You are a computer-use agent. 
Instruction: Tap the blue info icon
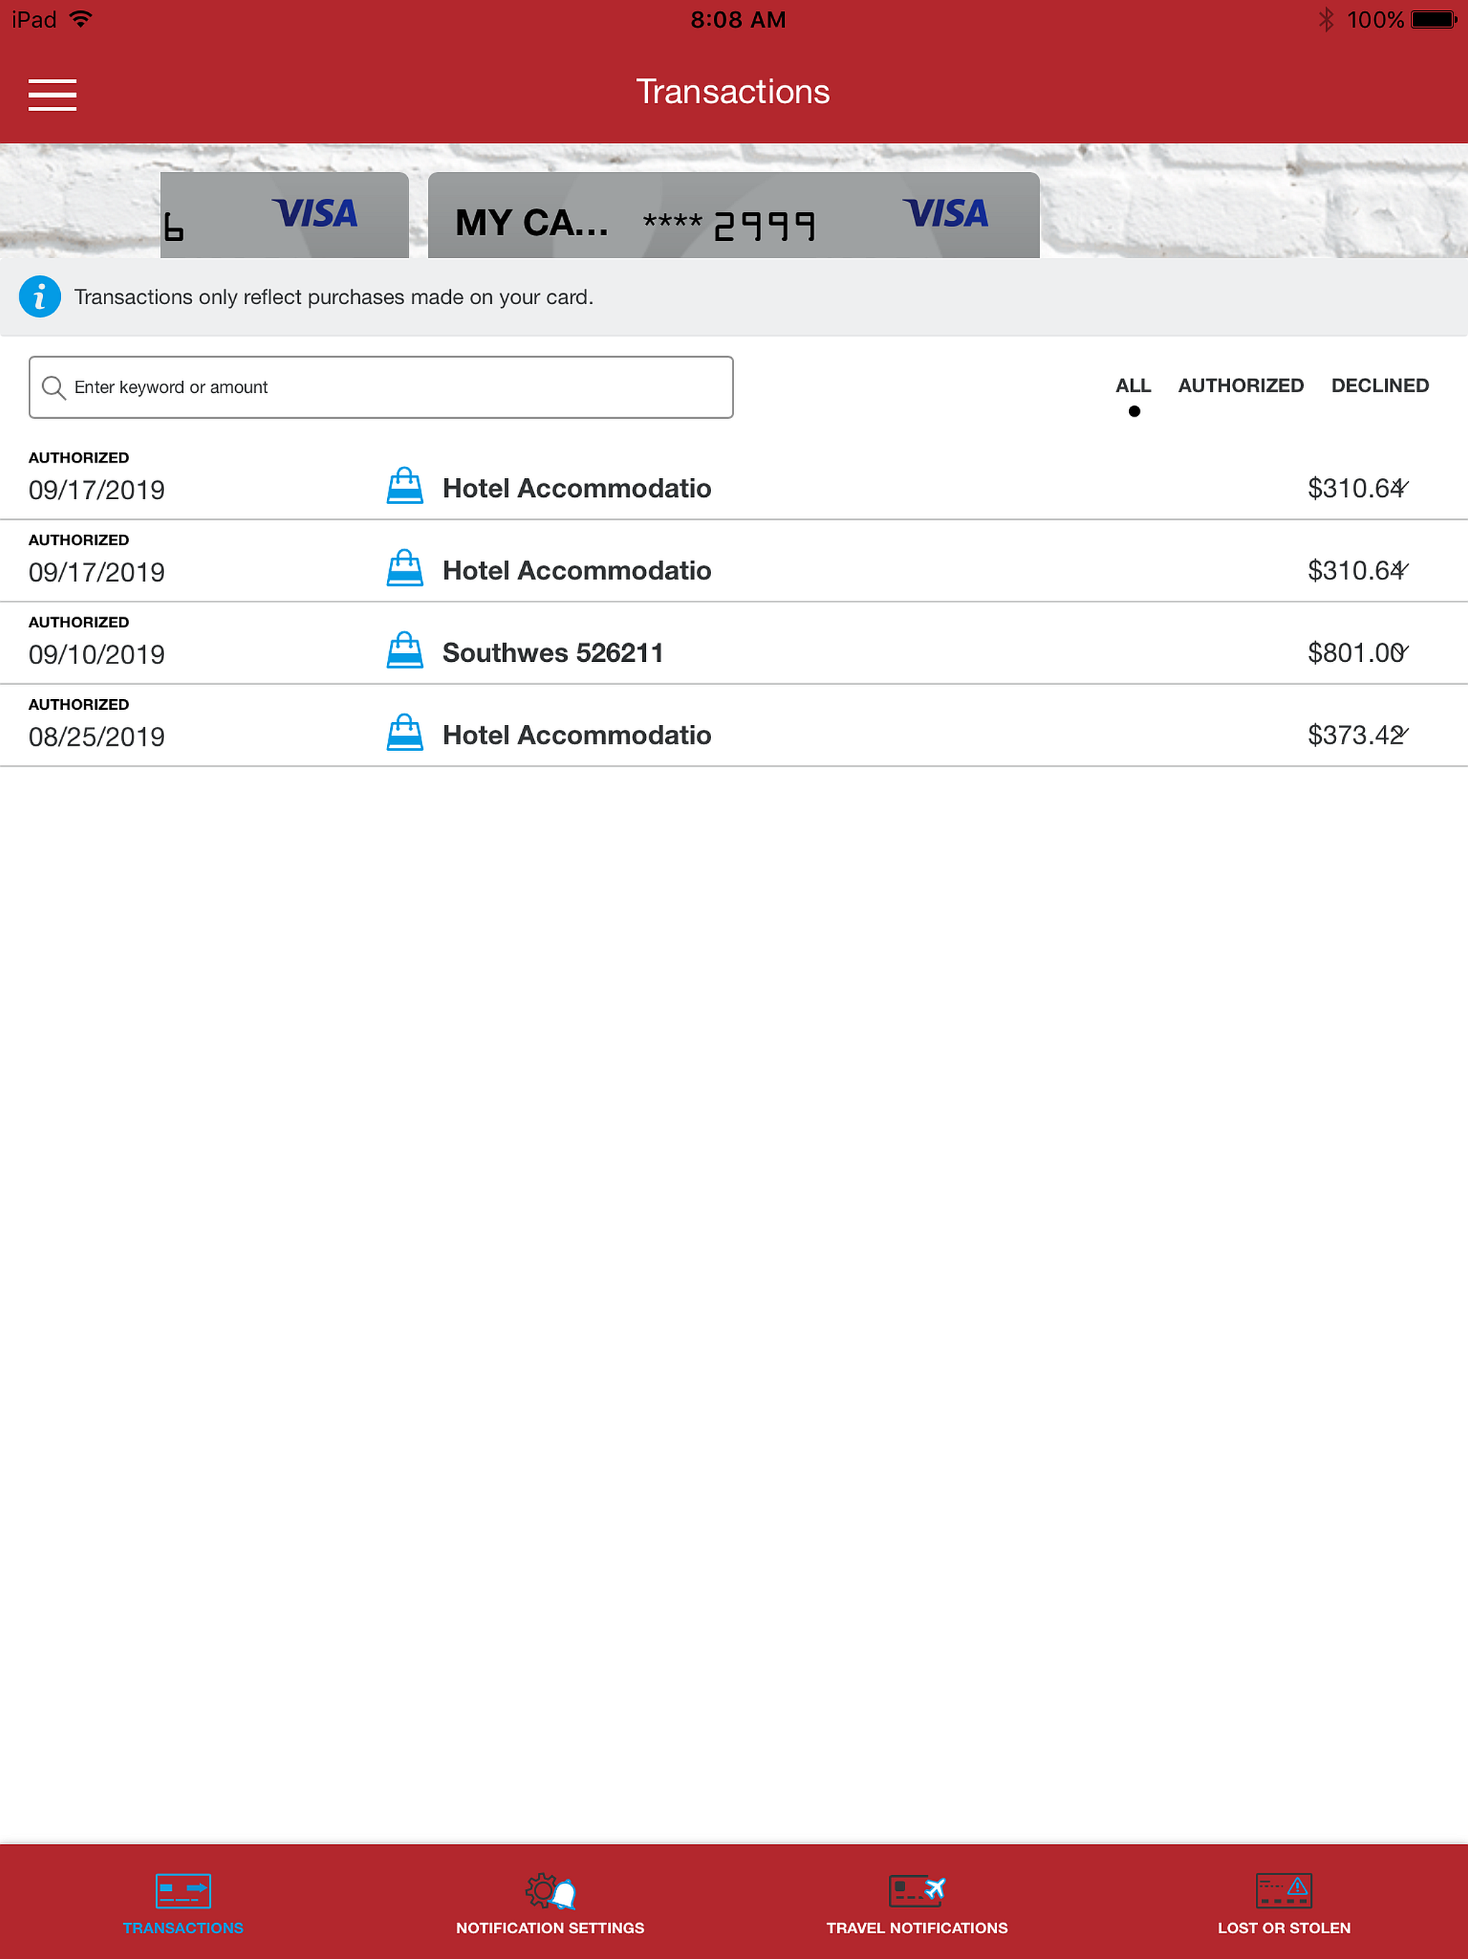click(x=40, y=297)
